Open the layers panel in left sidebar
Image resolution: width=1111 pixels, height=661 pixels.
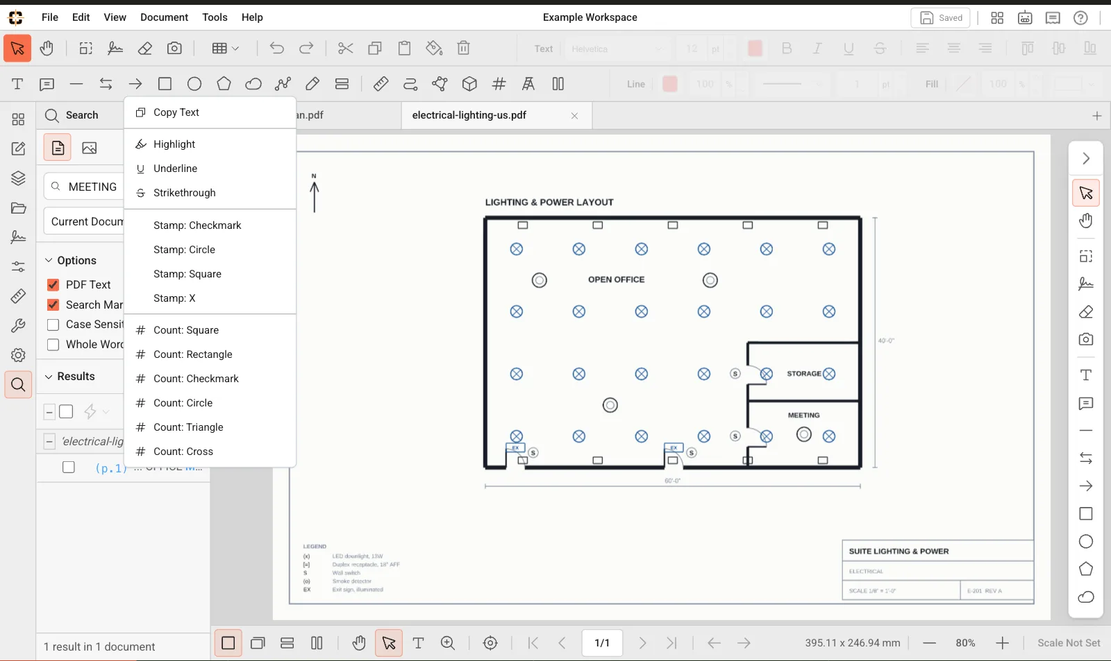pyautogui.click(x=18, y=178)
